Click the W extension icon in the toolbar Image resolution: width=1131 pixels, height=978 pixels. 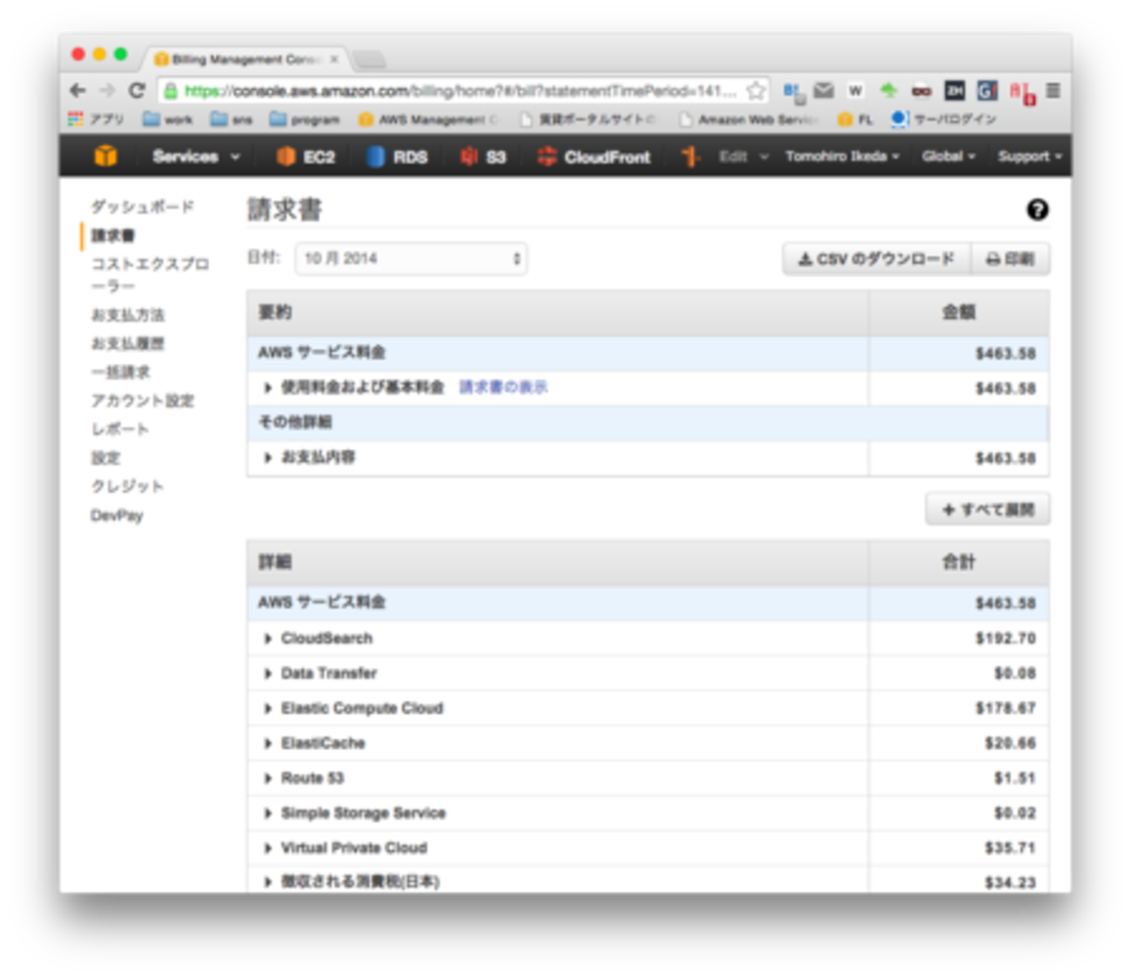point(856,90)
